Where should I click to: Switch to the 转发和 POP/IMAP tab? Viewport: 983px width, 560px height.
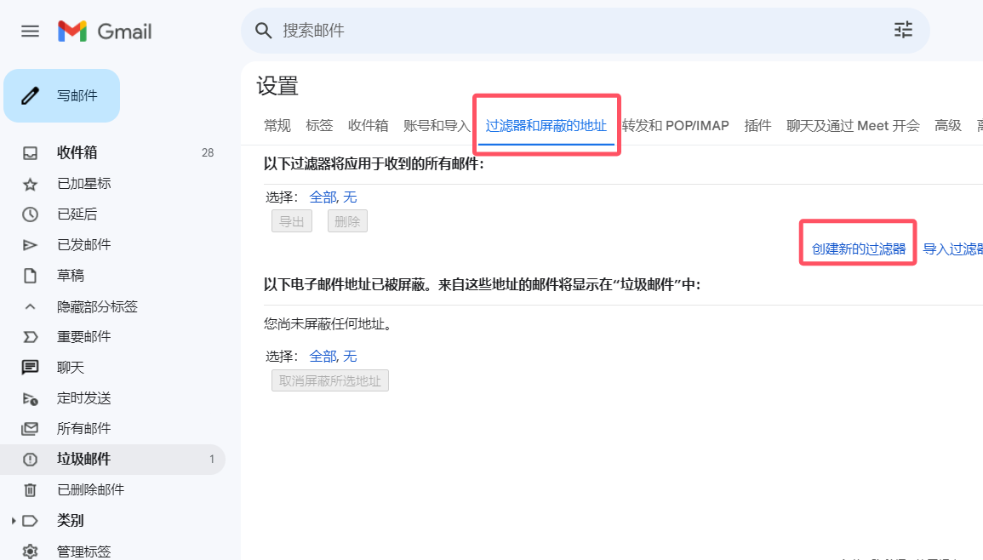coord(675,125)
